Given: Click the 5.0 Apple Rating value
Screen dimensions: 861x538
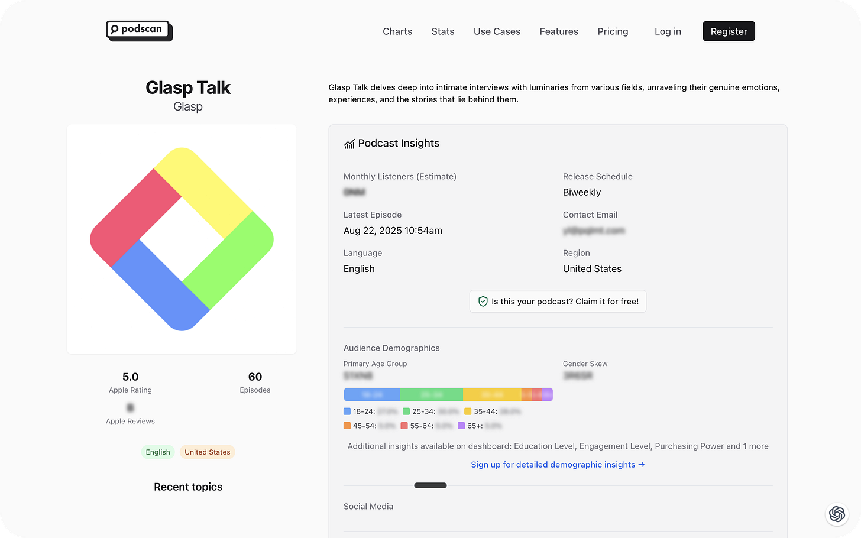Looking at the screenshot, I should [130, 377].
